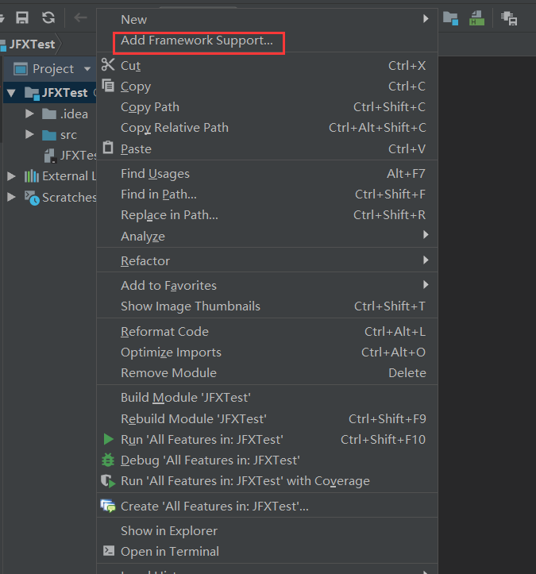Expand the Scratches node
The image size is (536, 574).
pos(11,197)
